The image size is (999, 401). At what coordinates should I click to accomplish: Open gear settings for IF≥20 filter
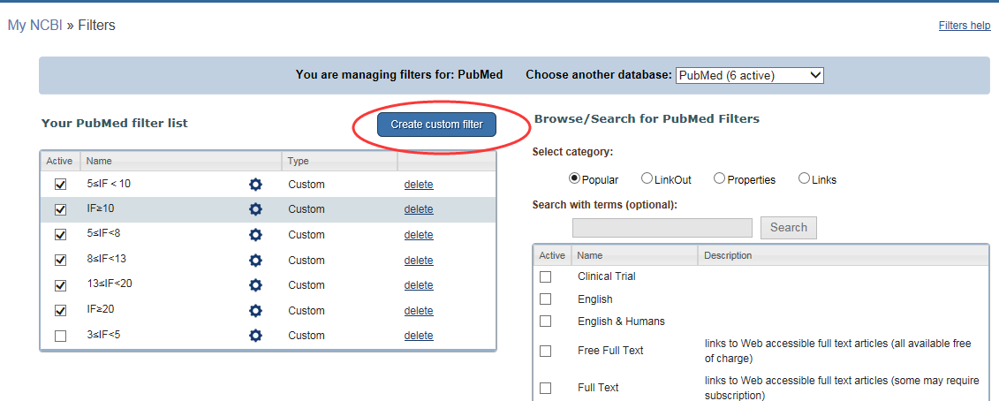(255, 311)
